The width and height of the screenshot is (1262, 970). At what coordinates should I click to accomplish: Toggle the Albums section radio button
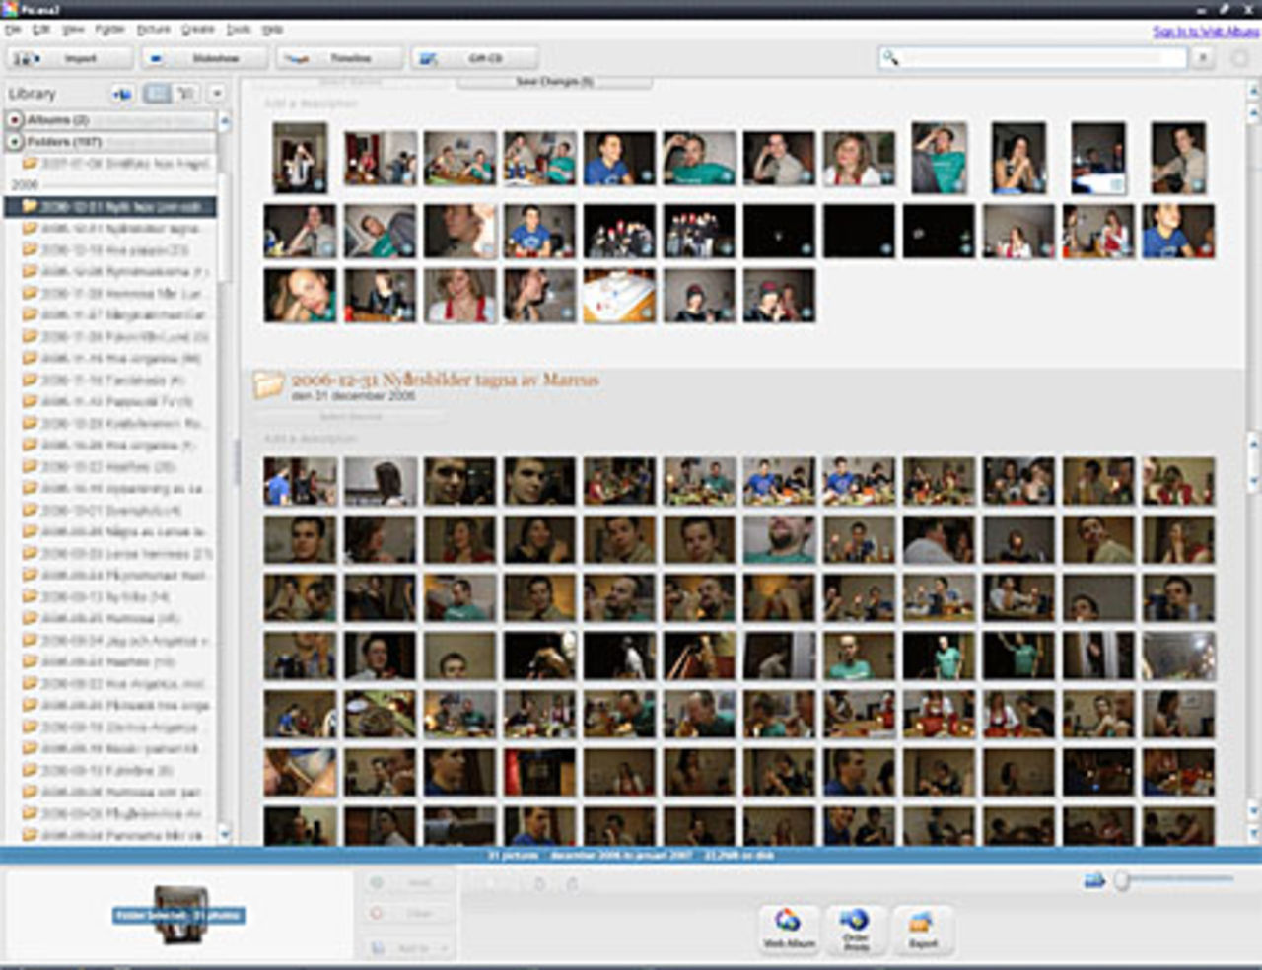point(14,117)
